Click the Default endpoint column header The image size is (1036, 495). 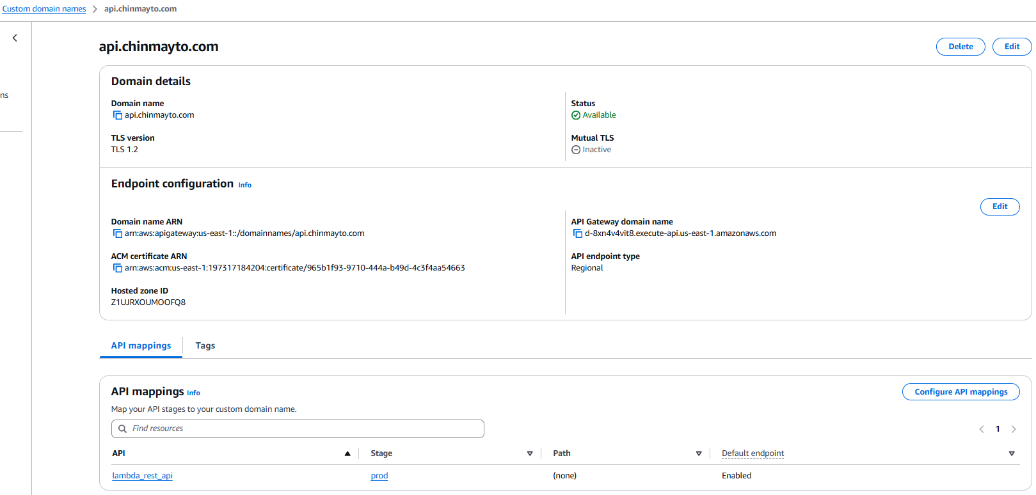753,453
